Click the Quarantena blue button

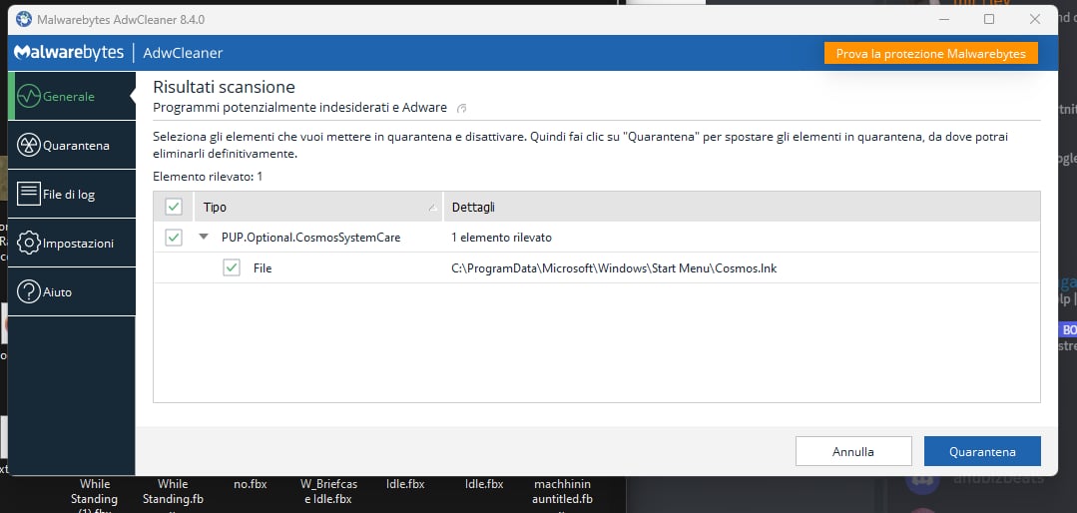click(982, 451)
